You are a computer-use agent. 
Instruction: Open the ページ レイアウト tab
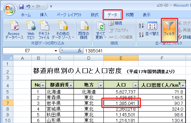(69, 15)
